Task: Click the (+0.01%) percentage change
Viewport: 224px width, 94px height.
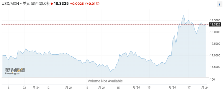Action: coord(92,4)
